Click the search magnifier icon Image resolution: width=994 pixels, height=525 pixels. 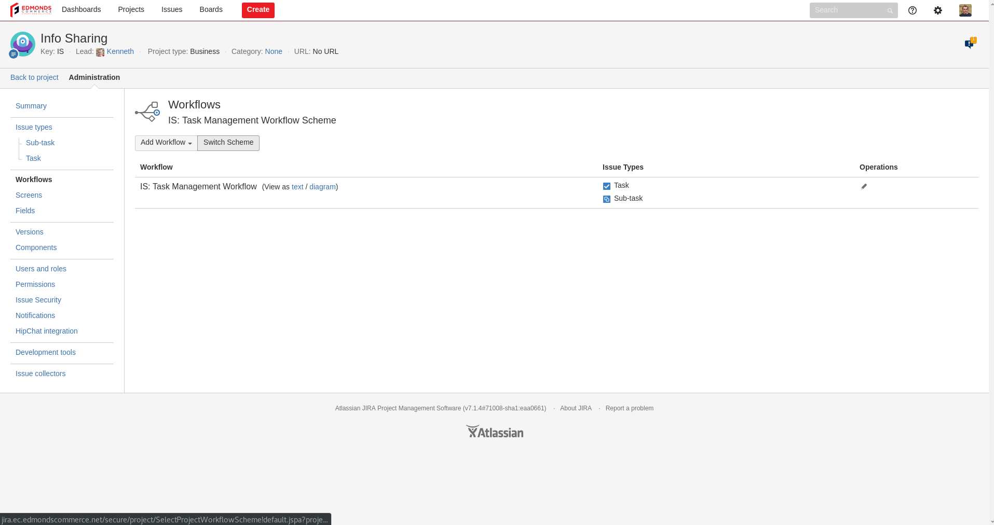coord(890,10)
